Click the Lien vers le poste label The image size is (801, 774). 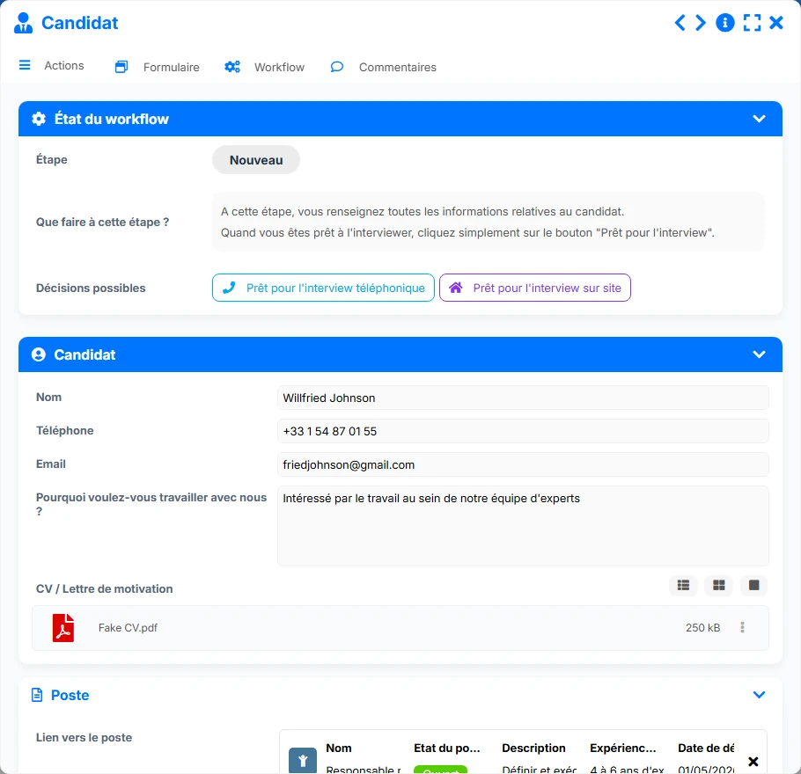click(x=84, y=737)
